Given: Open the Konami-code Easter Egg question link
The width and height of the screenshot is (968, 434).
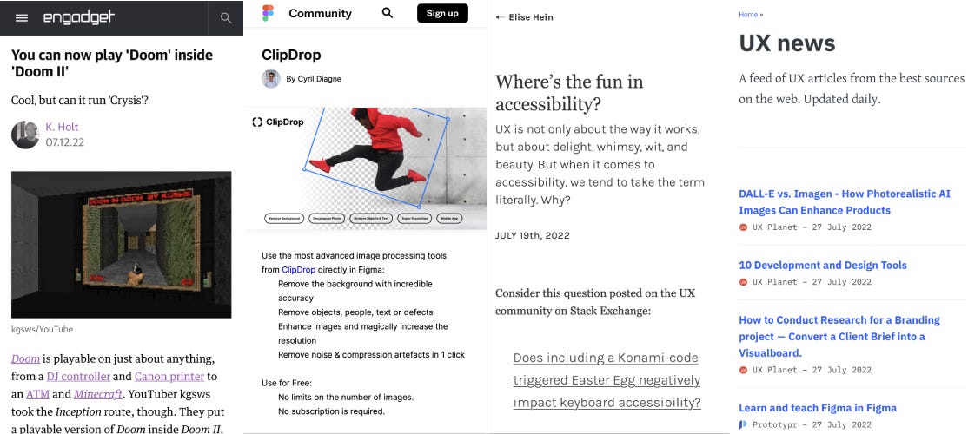Looking at the screenshot, I should [607, 380].
